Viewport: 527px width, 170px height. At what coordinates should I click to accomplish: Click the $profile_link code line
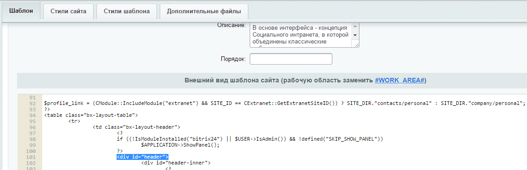(x=284, y=103)
